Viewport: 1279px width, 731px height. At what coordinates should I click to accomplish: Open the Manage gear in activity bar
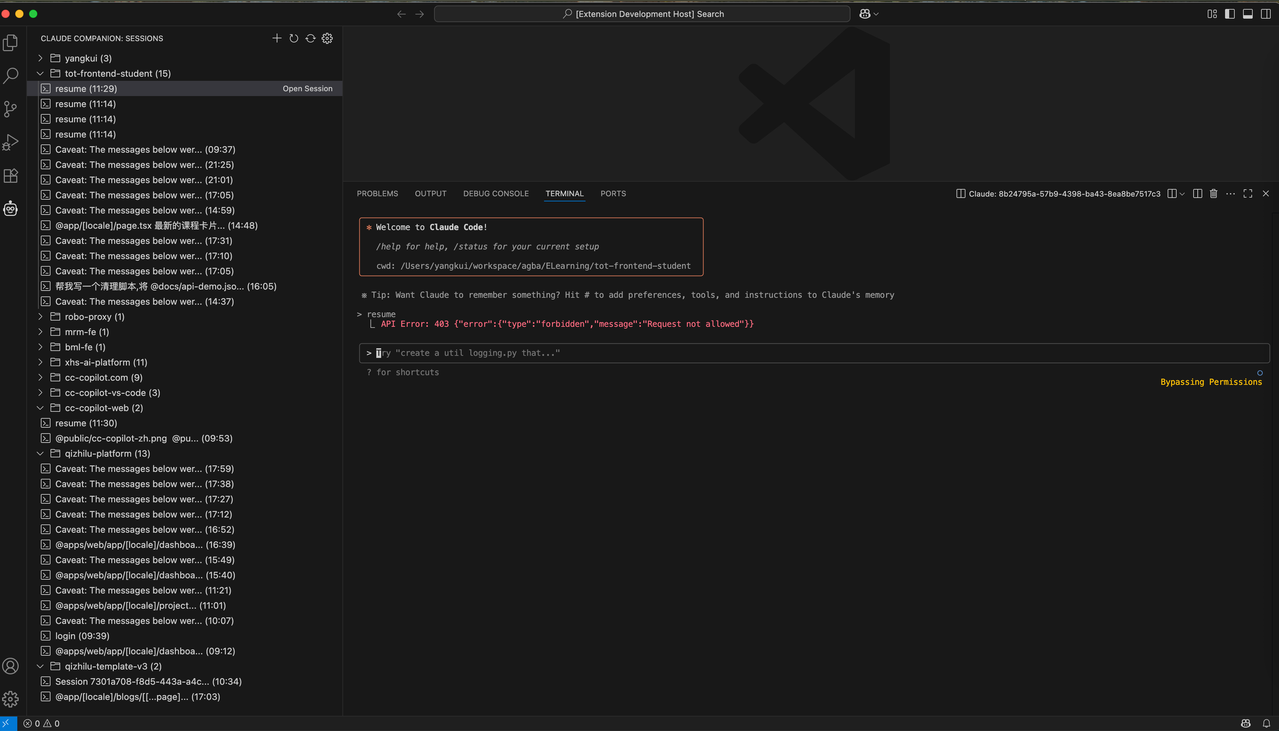[11, 699]
